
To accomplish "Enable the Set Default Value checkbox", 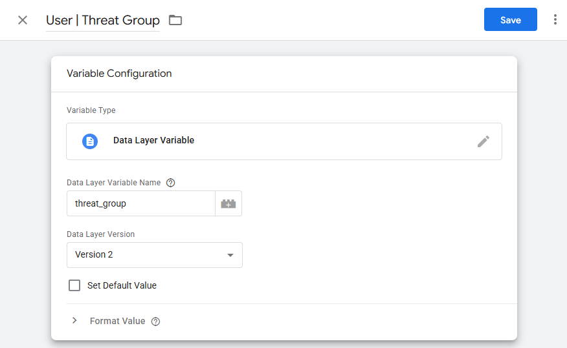I will tap(74, 285).
